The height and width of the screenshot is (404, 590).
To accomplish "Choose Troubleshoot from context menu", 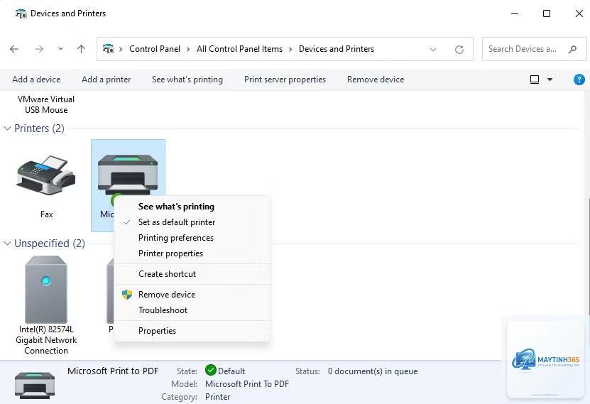I will coord(163,310).
